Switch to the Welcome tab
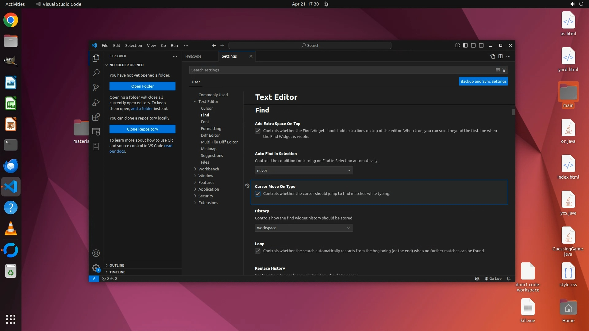Screen dimensions: 589x331 click(x=193, y=56)
